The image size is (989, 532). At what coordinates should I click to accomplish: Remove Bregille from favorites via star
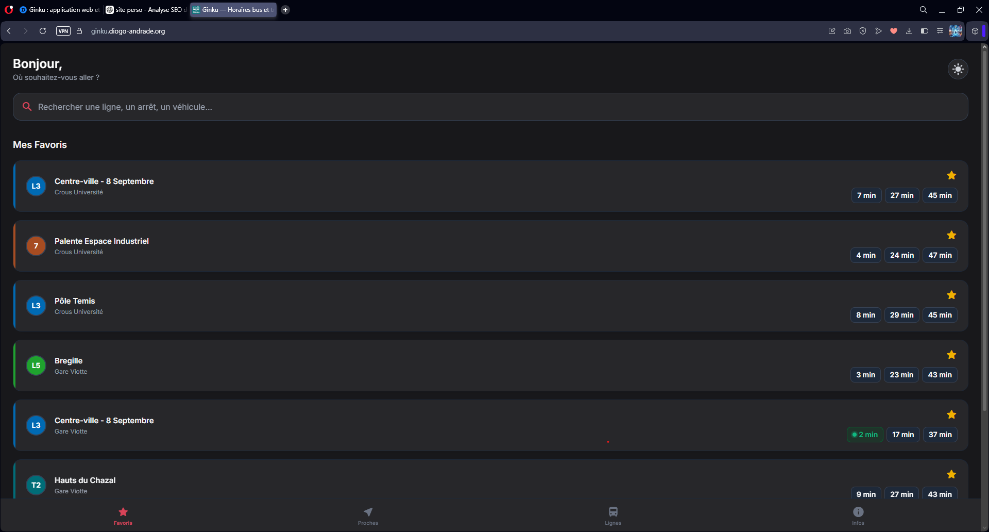point(951,355)
